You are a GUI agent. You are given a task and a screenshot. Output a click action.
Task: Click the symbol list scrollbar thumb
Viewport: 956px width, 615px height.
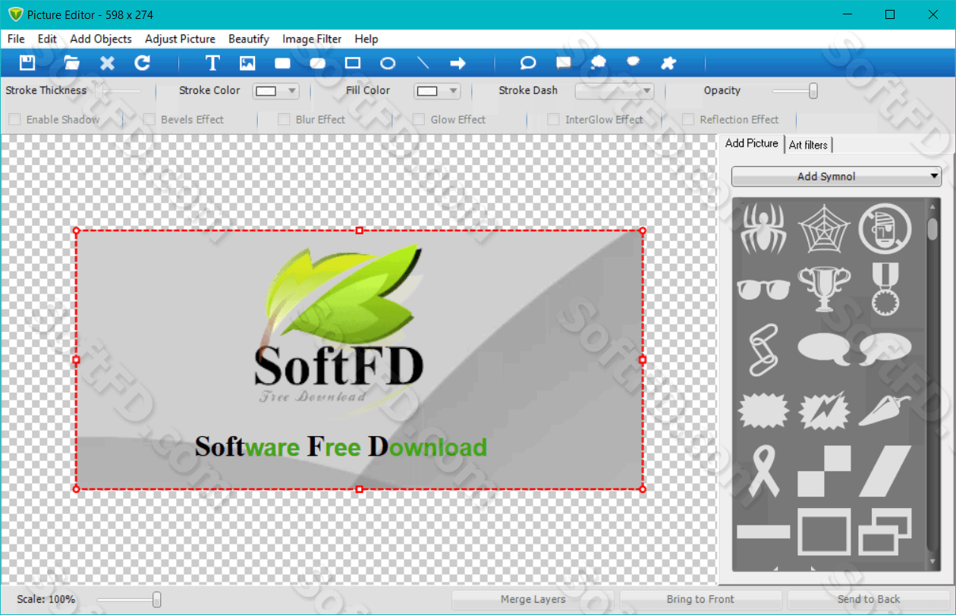pyautogui.click(x=932, y=228)
